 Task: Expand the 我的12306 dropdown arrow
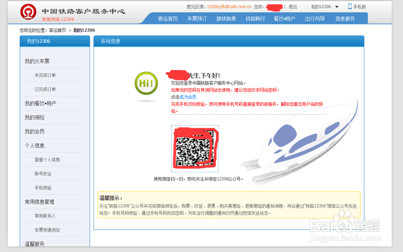point(337,7)
